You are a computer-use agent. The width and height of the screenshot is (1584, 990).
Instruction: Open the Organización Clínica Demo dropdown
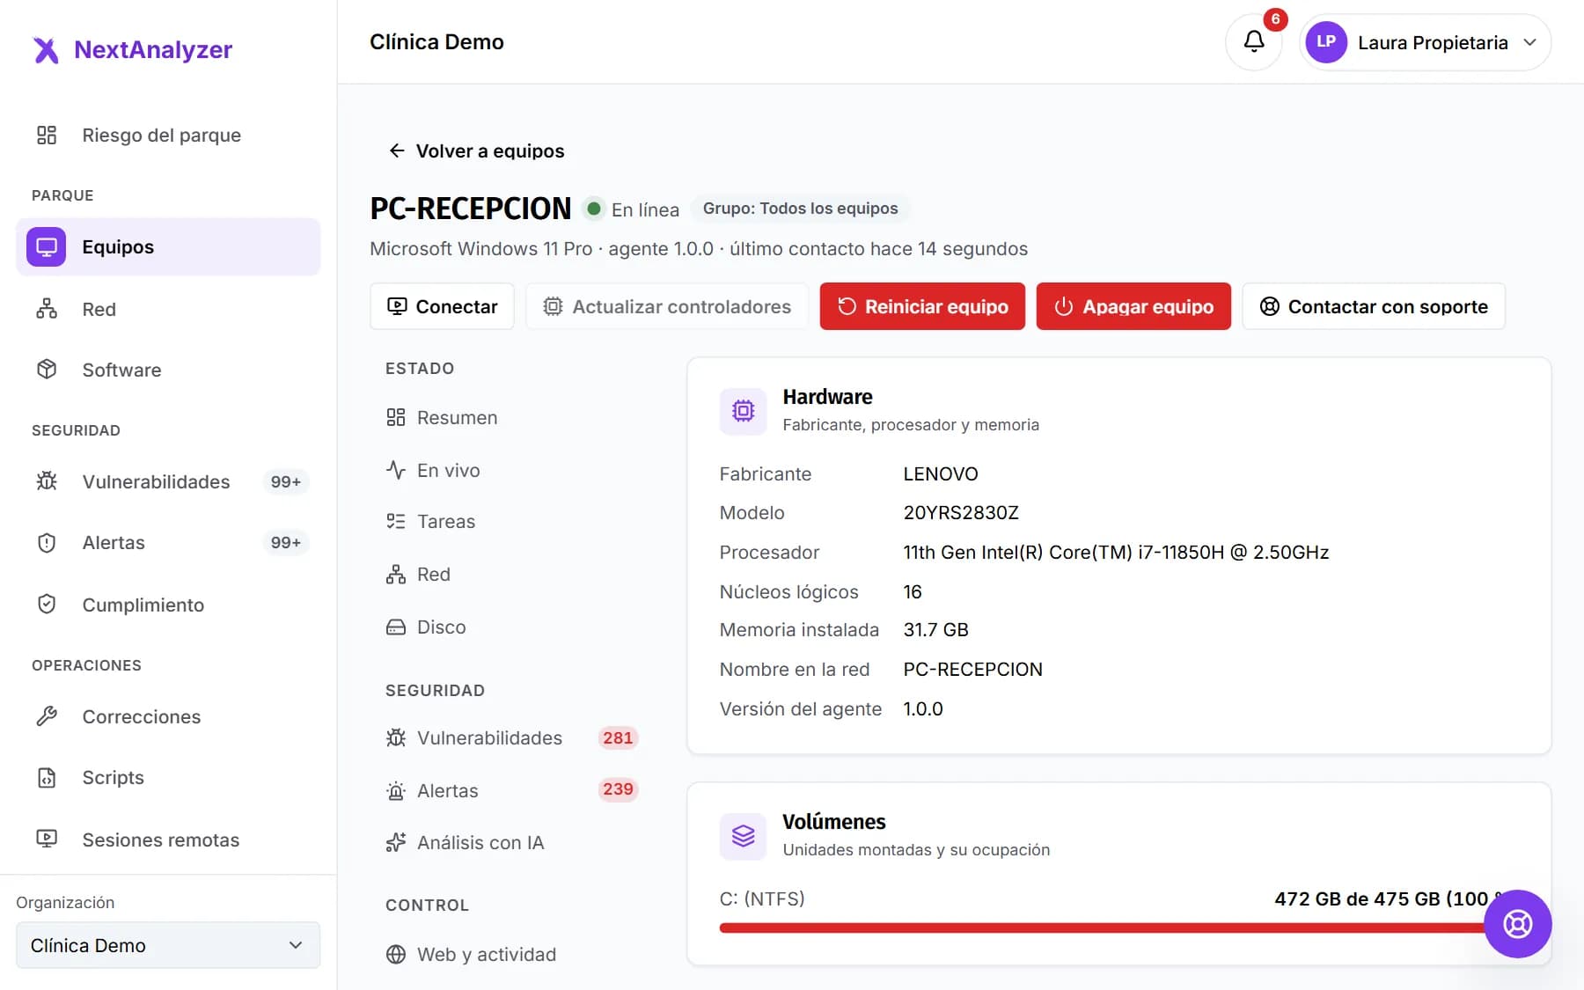click(168, 945)
